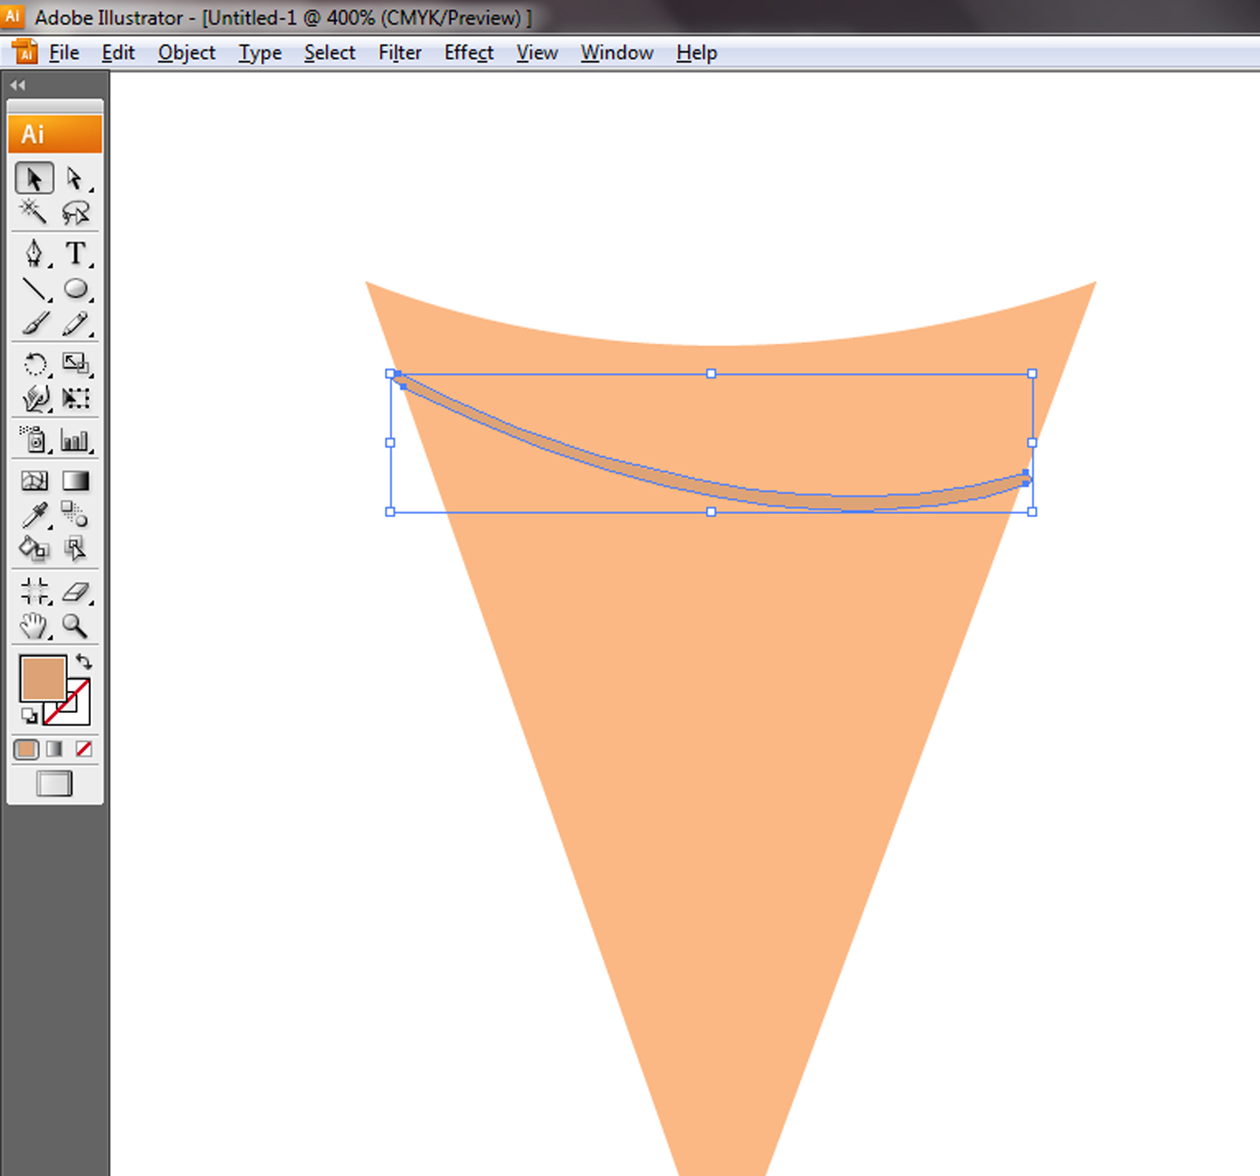Select the Hand tool
Screen dimensions: 1260x1176
[33, 626]
